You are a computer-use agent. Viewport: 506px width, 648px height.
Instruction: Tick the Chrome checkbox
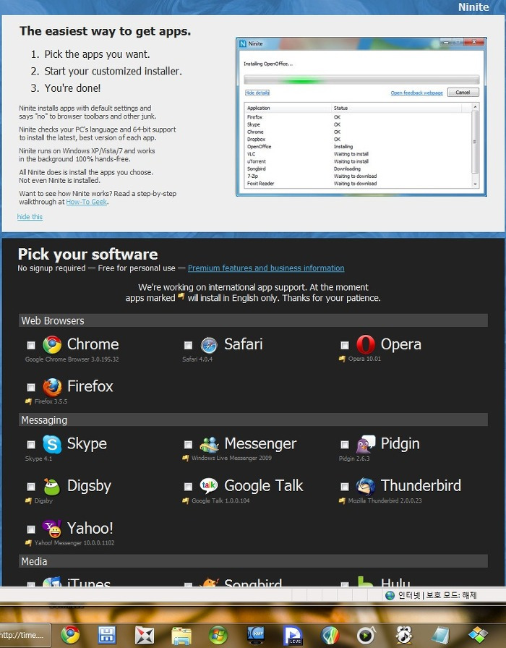[x=31, y=345]
